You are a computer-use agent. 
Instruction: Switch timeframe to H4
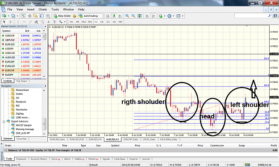tap(102, 22)
